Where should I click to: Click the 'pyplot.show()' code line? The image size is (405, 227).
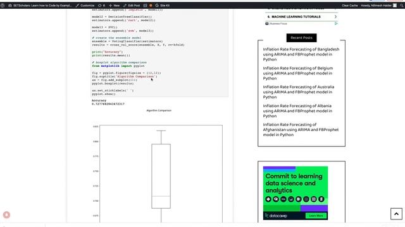[x=104, y=94]
